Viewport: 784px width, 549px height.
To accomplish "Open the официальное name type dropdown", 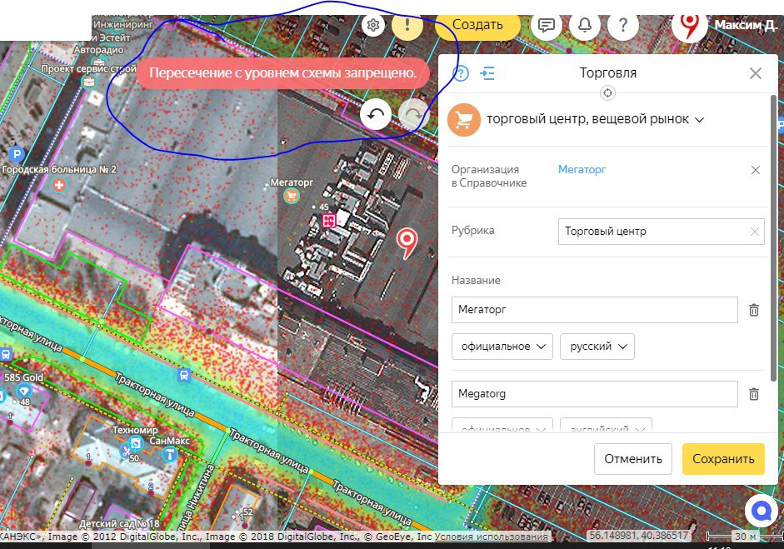I will coord(502,347).
